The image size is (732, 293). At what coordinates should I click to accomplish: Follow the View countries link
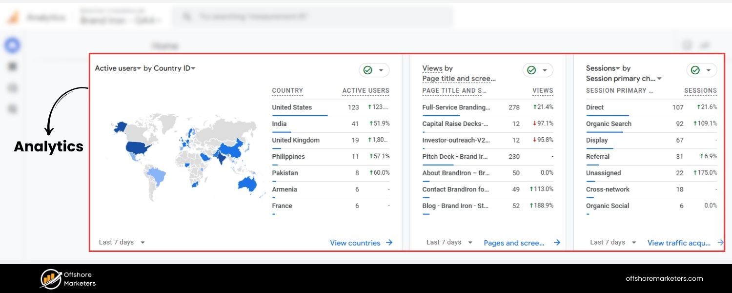(356, 243)
